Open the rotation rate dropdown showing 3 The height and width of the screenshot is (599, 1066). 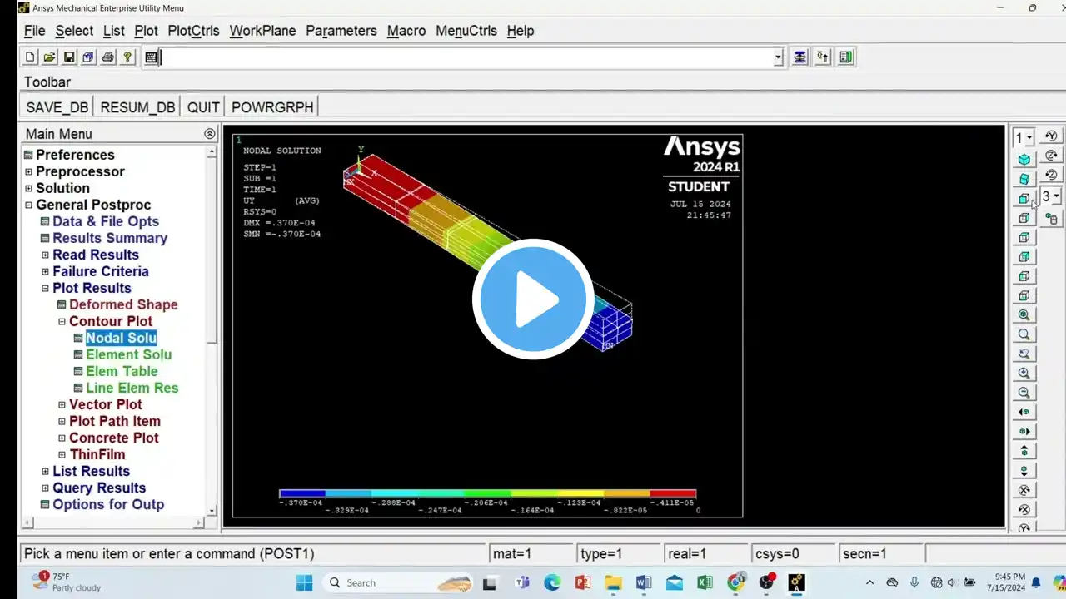[x=1051, y=196]
